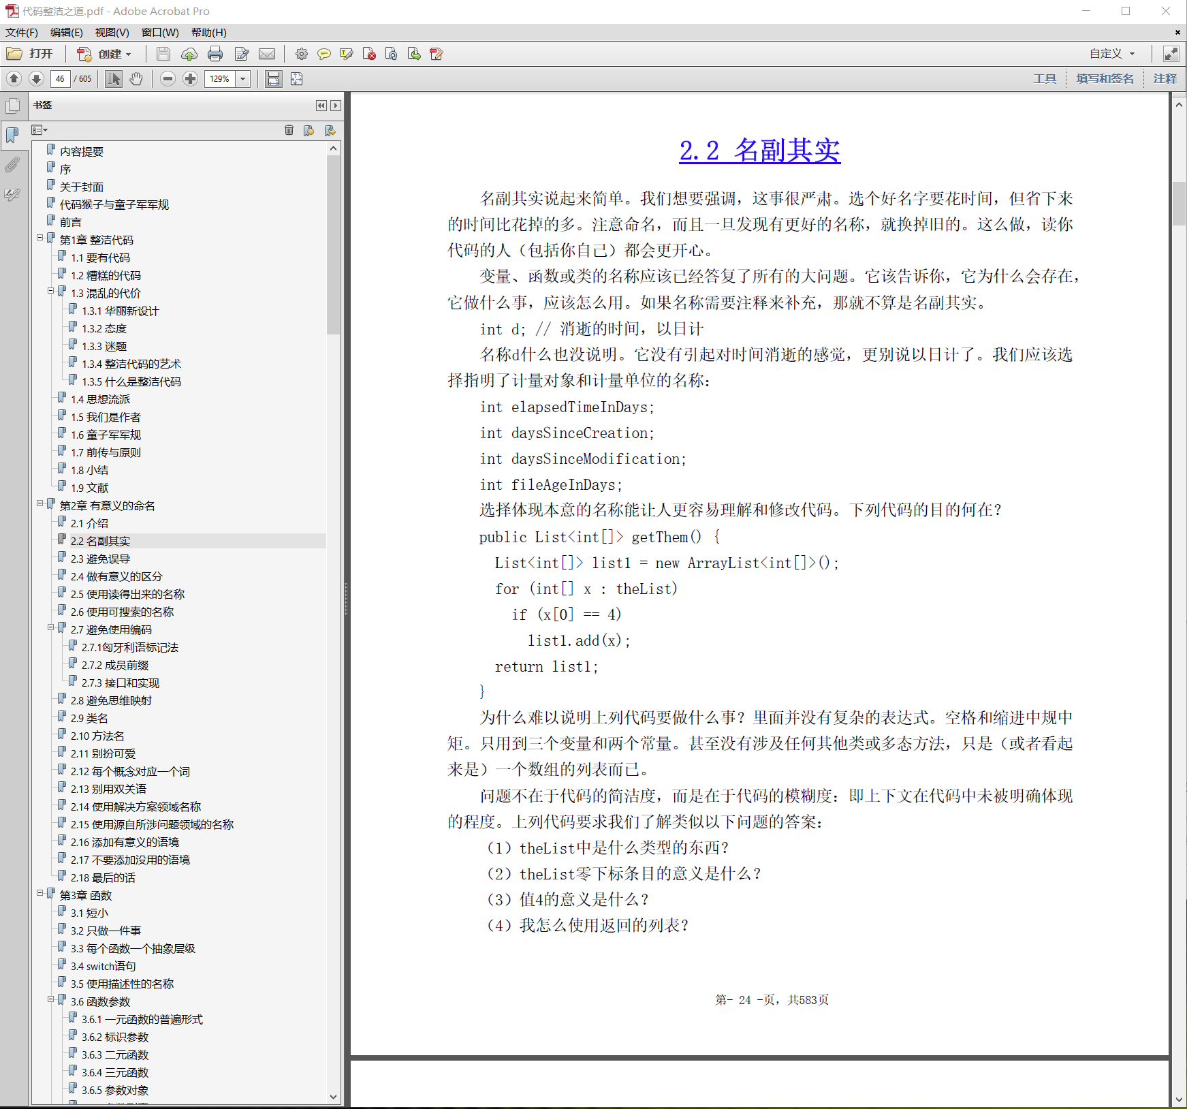Click the upload-to-cloud icon

[x=189, y=54]
